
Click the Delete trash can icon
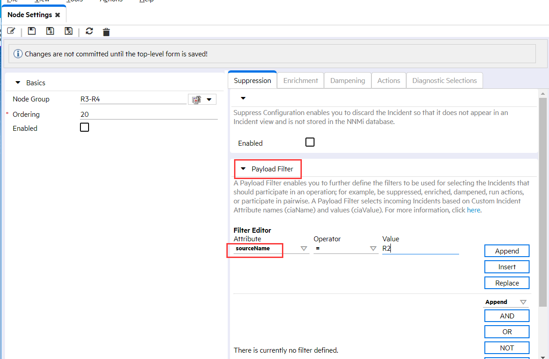(106, 32)
